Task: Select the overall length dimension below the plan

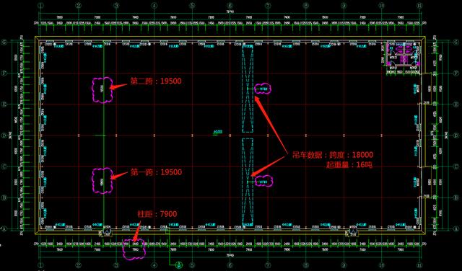Action: coord(230,254)
